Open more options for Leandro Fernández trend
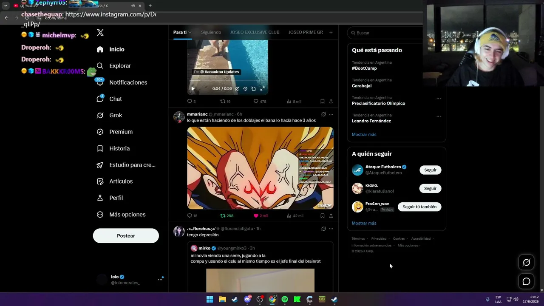 point(439,116)
